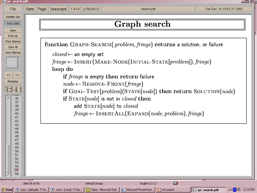Click the unmark all pages icon

(20, 89)
